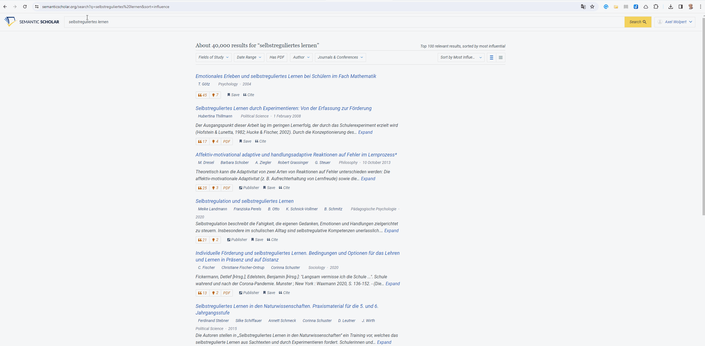Open Publisher link for C. Fischer paper
705x346 pixels.
tap(249, 293)
